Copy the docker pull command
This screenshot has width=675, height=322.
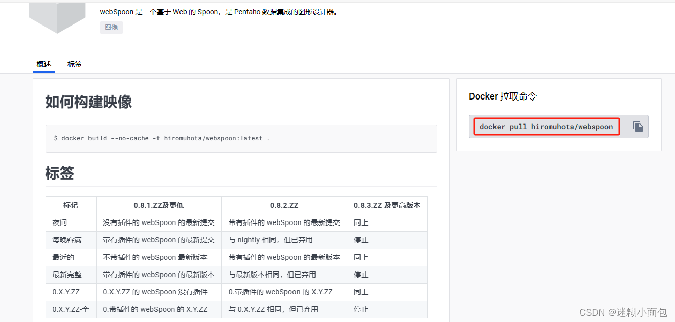(638, 127)
